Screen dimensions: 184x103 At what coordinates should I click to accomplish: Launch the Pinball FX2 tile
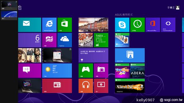click(130, 86)
